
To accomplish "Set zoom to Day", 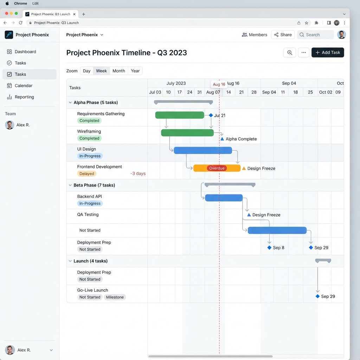I will 86,71.
